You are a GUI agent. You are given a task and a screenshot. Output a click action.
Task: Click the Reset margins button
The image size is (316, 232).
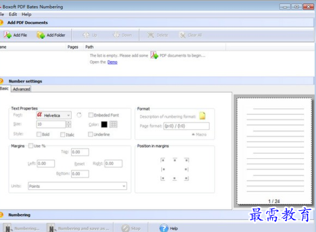coord(79,164)
